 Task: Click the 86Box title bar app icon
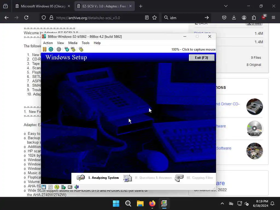point(44,36)
